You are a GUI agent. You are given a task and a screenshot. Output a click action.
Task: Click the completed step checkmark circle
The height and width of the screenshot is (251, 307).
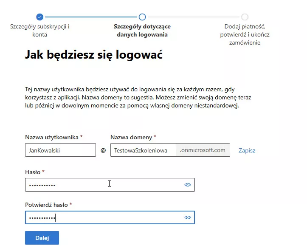40,17
